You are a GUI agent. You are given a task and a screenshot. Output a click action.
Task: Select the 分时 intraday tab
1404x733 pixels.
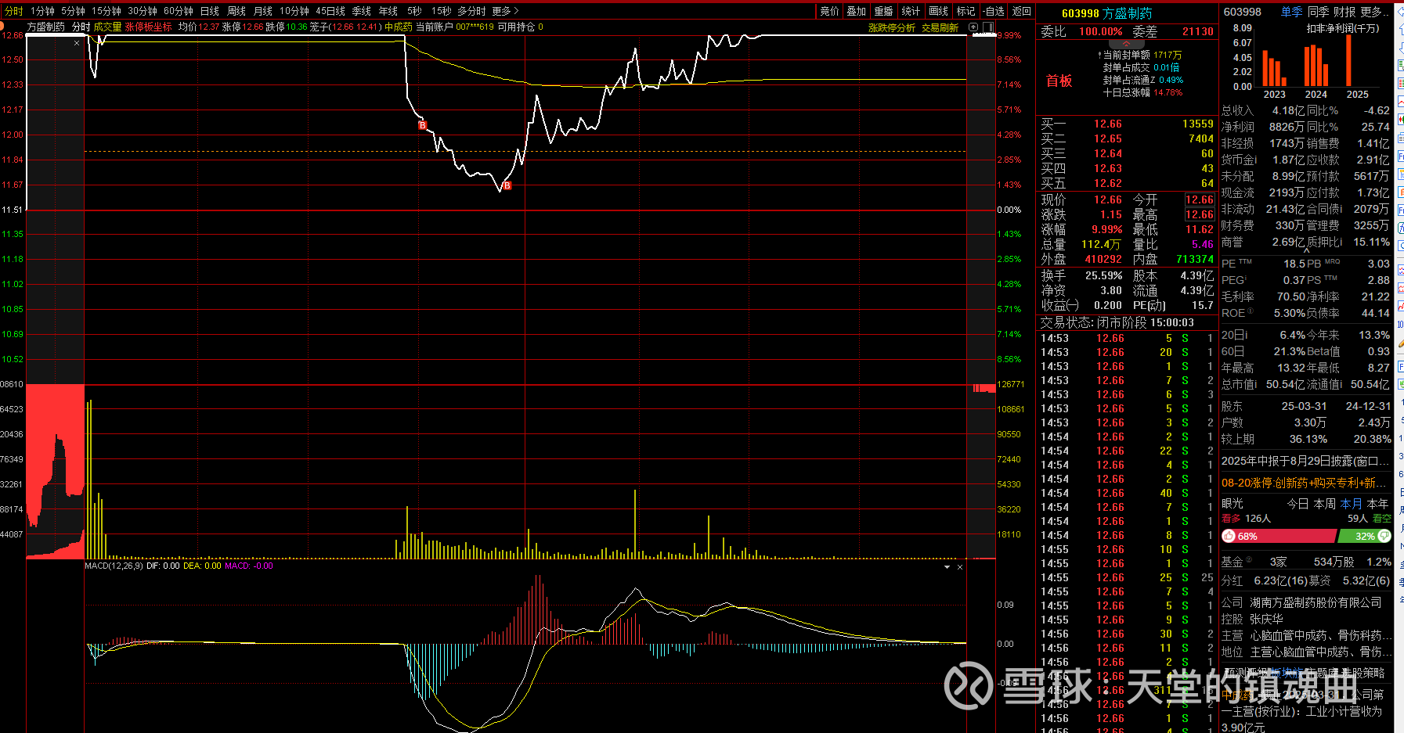tap(14, 11)
